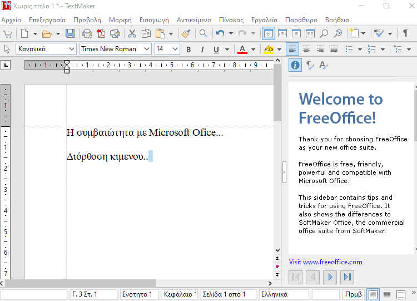Open the Times New Roman font dropdown
Image resolution: width=417 pixels, height=301 pixels.
click(147, 49)
